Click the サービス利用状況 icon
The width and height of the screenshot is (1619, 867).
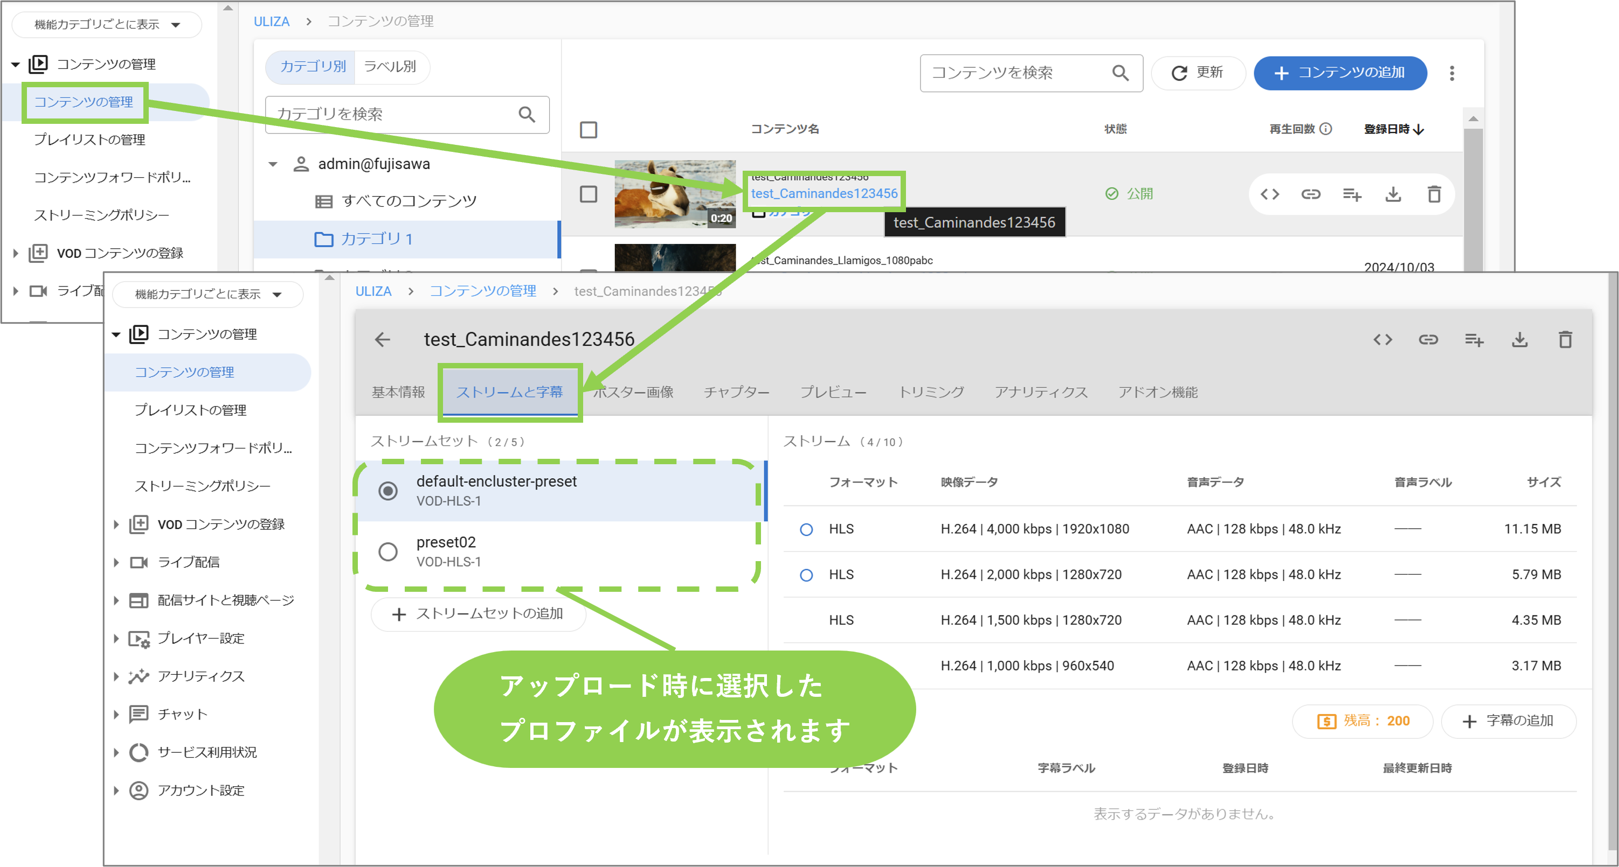139,752
